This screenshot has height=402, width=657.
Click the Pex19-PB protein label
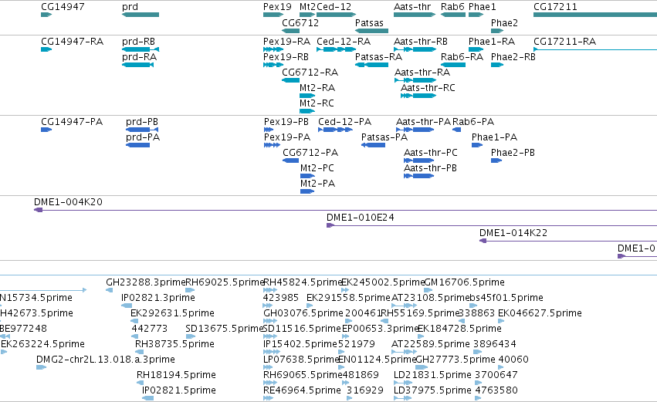286,122
